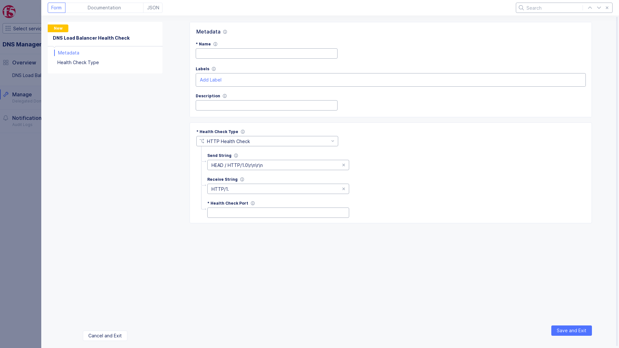
Task: Clear the Send String value with the X
Action: (344, 165)
